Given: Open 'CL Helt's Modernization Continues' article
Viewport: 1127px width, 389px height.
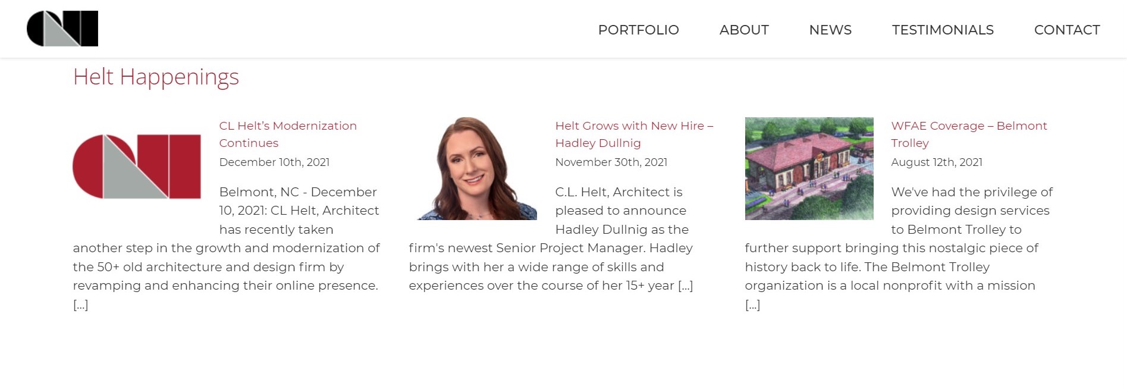Looking at the screenshot, I should click(288, 134).
